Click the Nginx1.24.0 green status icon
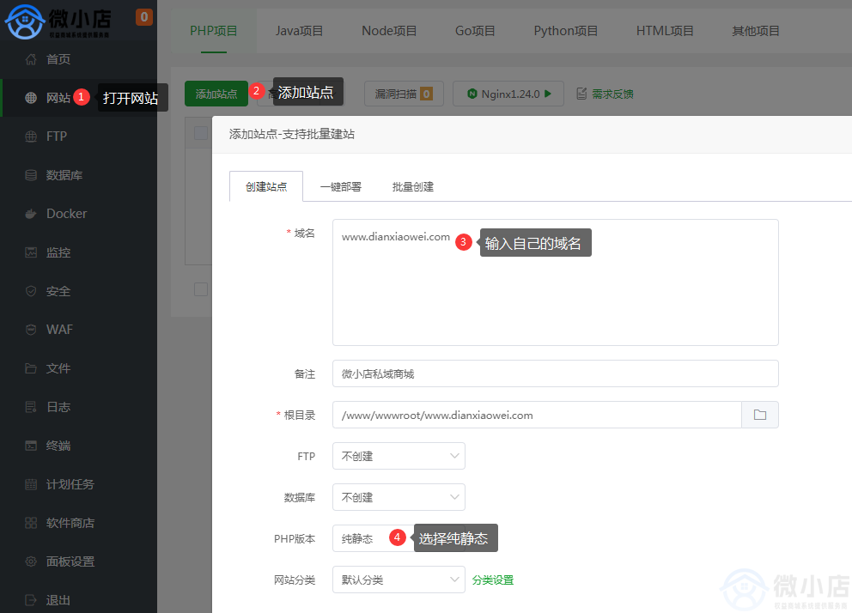This screenshot has width=852, height=613. [x=472, y=94]
